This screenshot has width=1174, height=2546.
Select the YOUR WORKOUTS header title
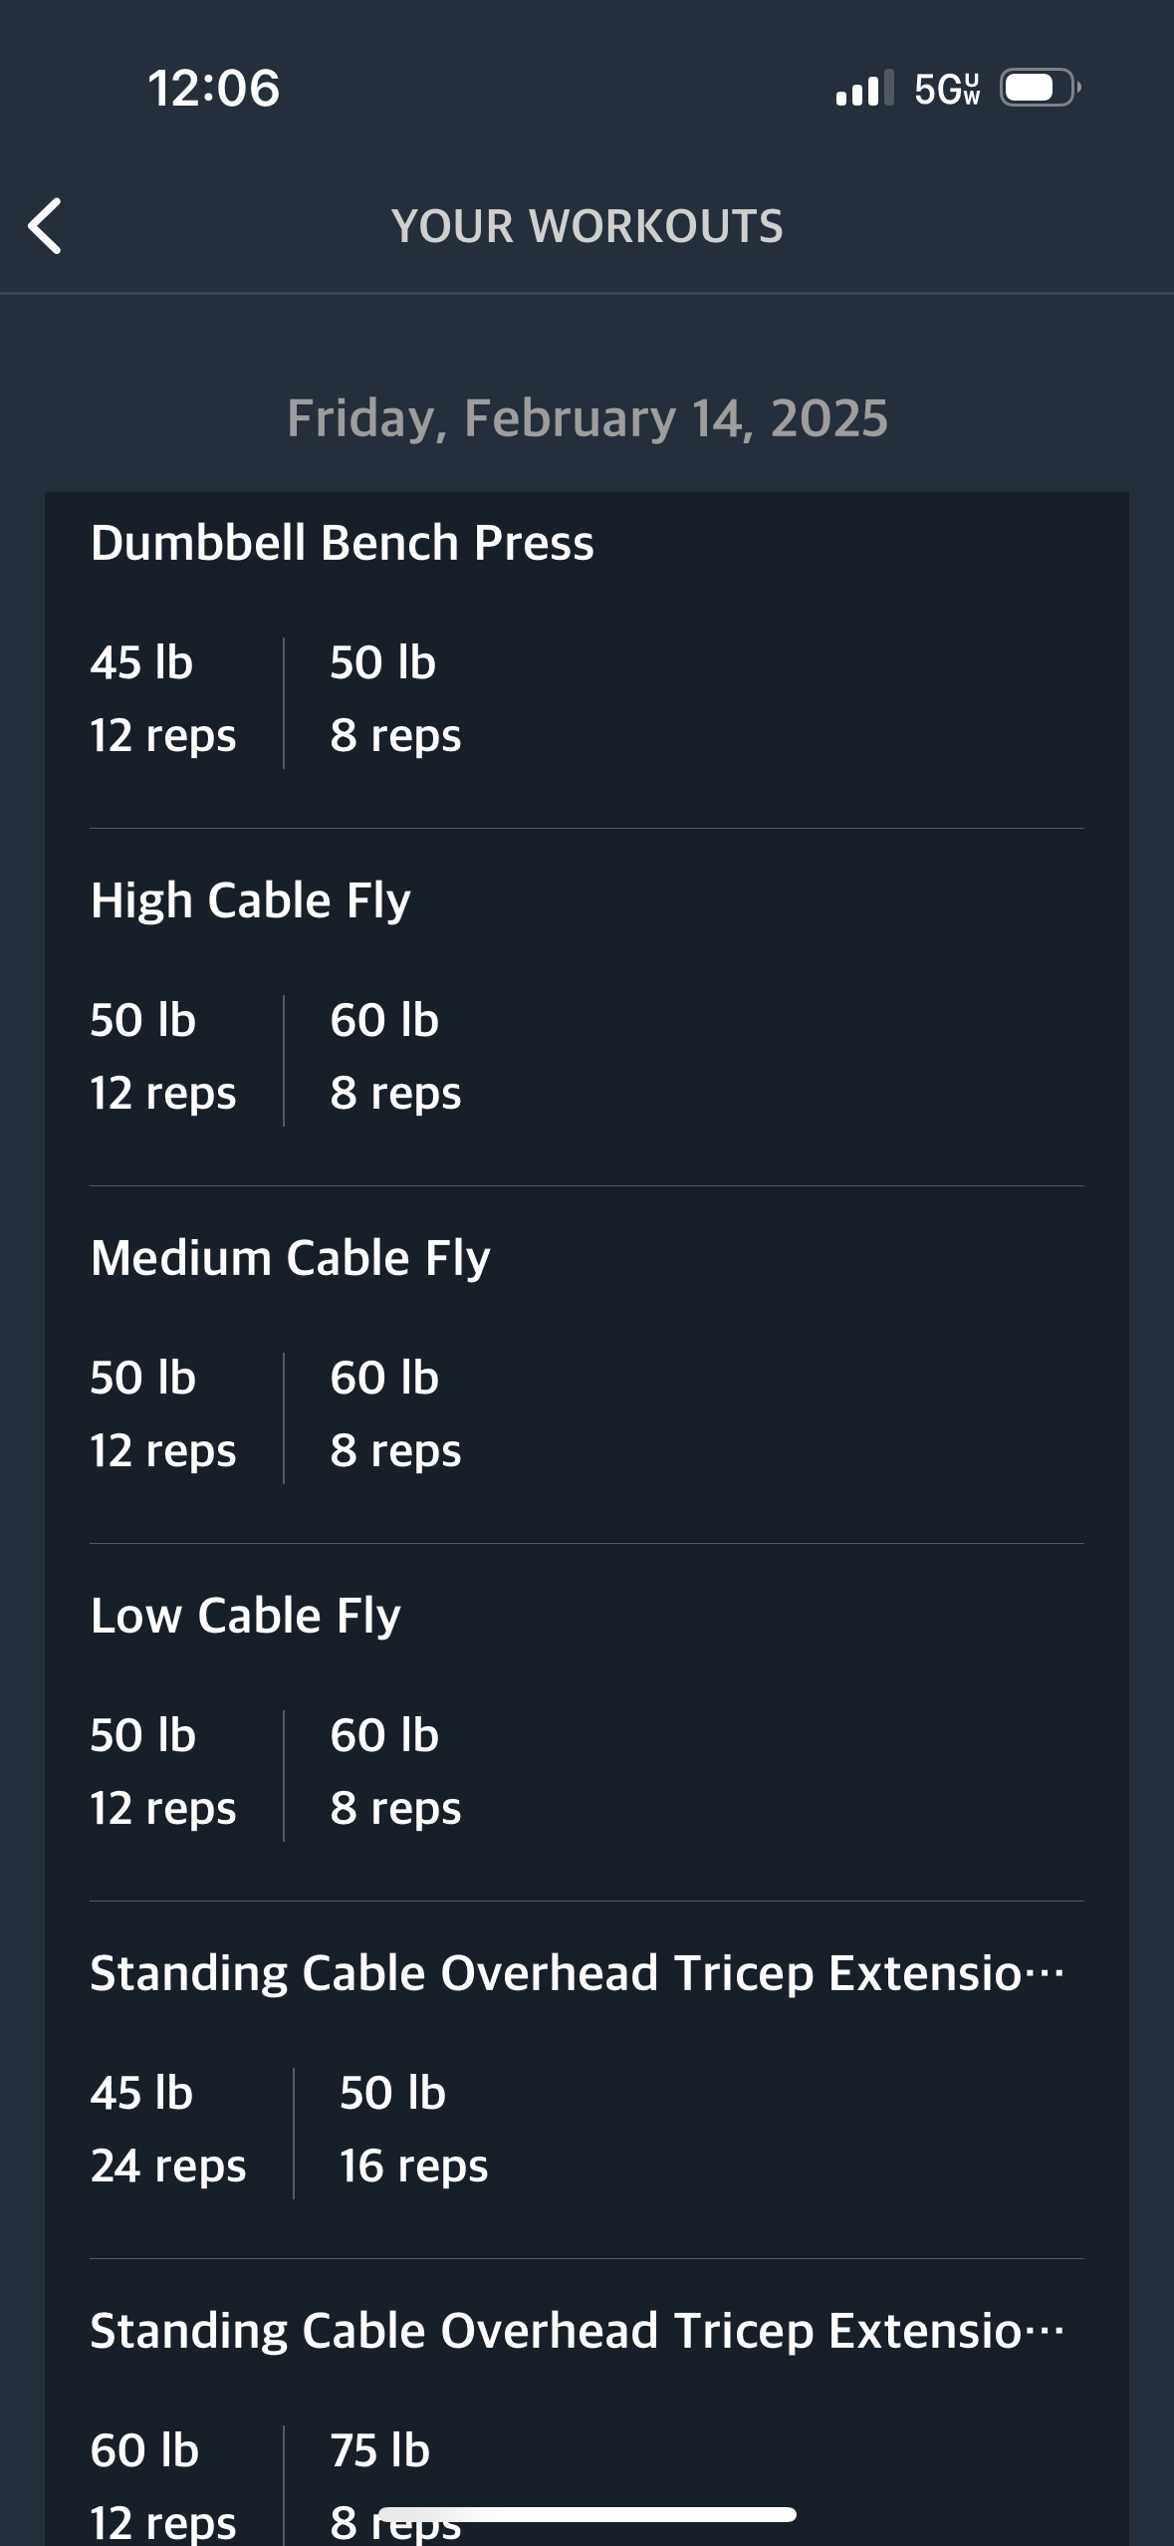pos(587,226)
